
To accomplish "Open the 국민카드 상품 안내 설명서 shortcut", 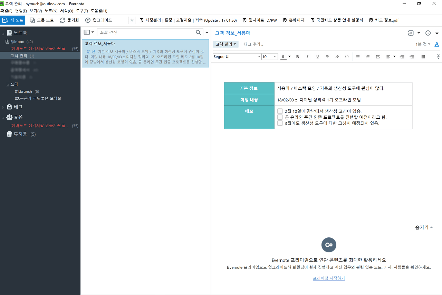I will click(337, 20).
